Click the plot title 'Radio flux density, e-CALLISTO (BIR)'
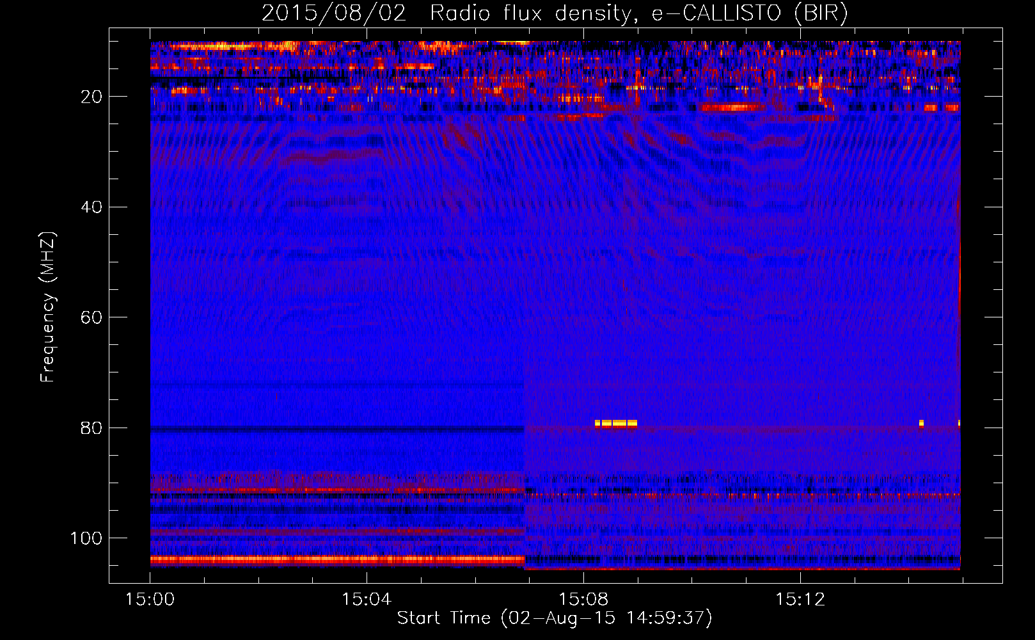The image size is (1035, 640). (638, 13)
